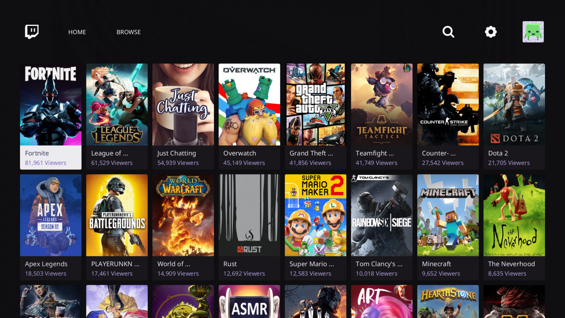
Task: Click the 'Dota 2' title text
Action: point(498,153)
